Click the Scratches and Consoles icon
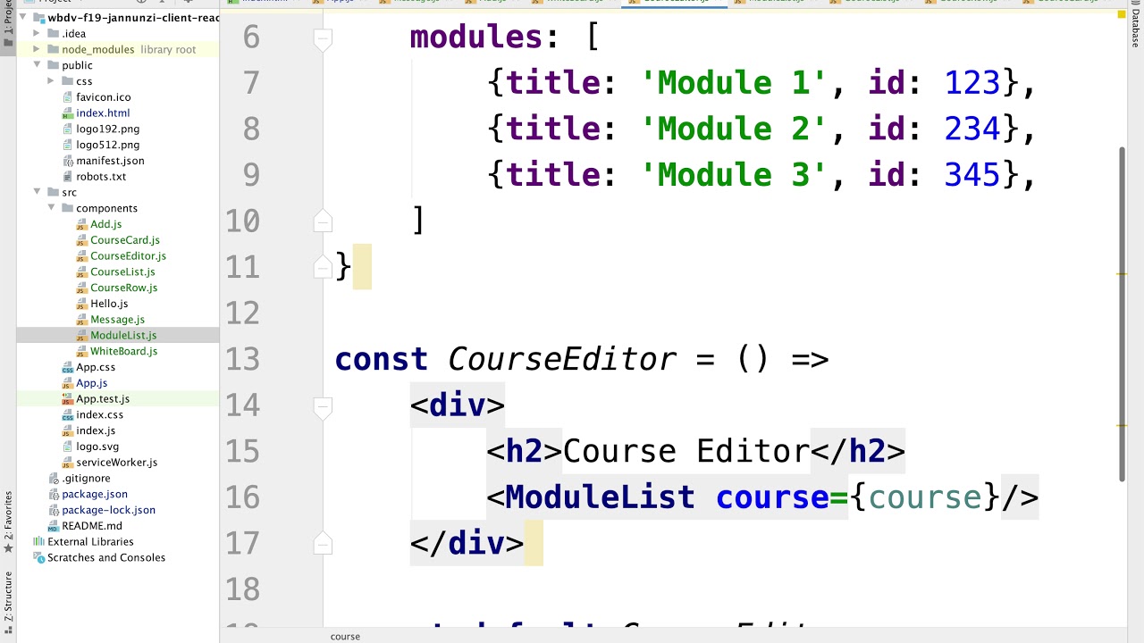The image size is (1144, 643). click(x=38, y=558)
